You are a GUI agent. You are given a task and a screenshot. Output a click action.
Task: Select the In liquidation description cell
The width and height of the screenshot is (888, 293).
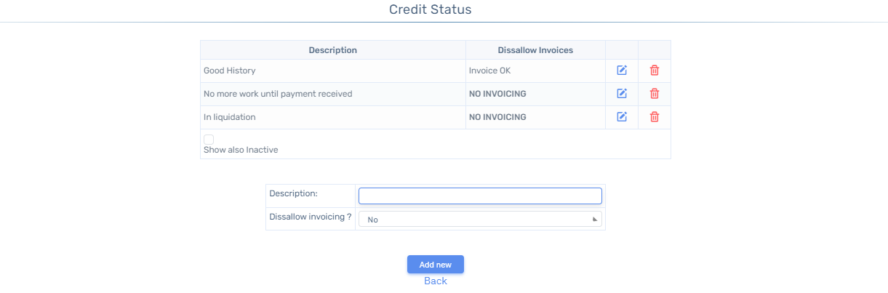tap(333, 117)
